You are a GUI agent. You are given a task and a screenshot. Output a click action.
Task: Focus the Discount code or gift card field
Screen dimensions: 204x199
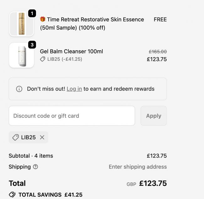pos(72,116)
